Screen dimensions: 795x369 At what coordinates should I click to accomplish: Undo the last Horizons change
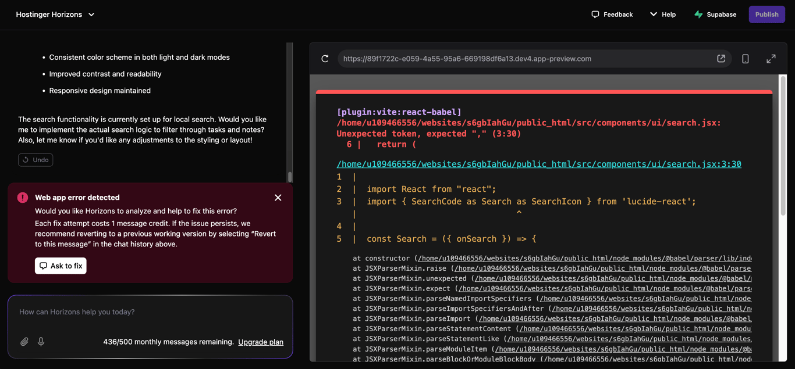pos(35,159)
